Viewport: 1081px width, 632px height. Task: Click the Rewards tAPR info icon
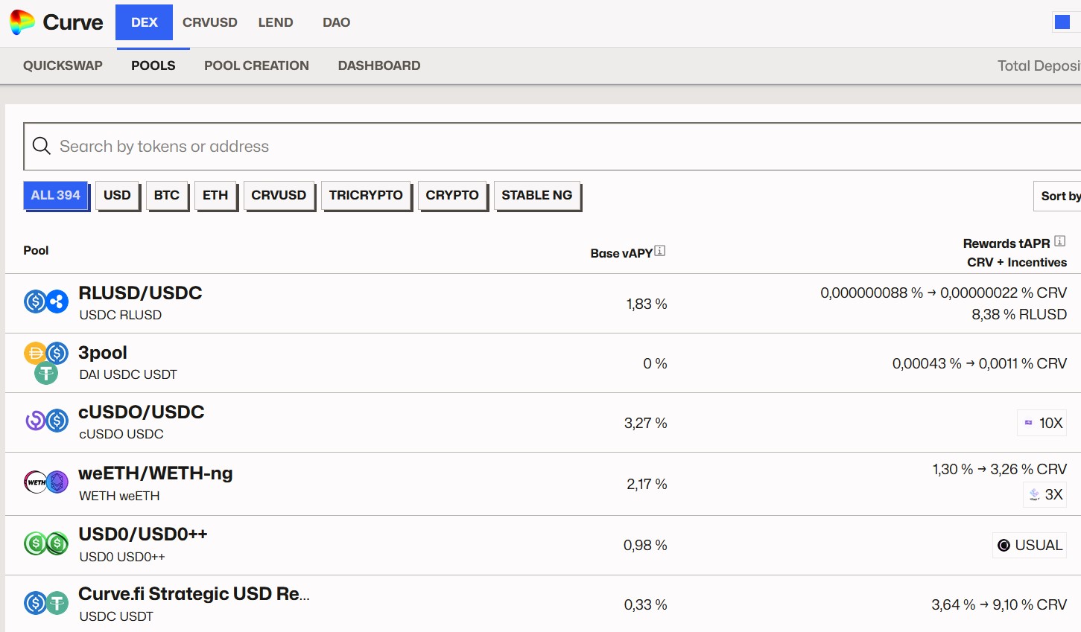(1060, 241)
